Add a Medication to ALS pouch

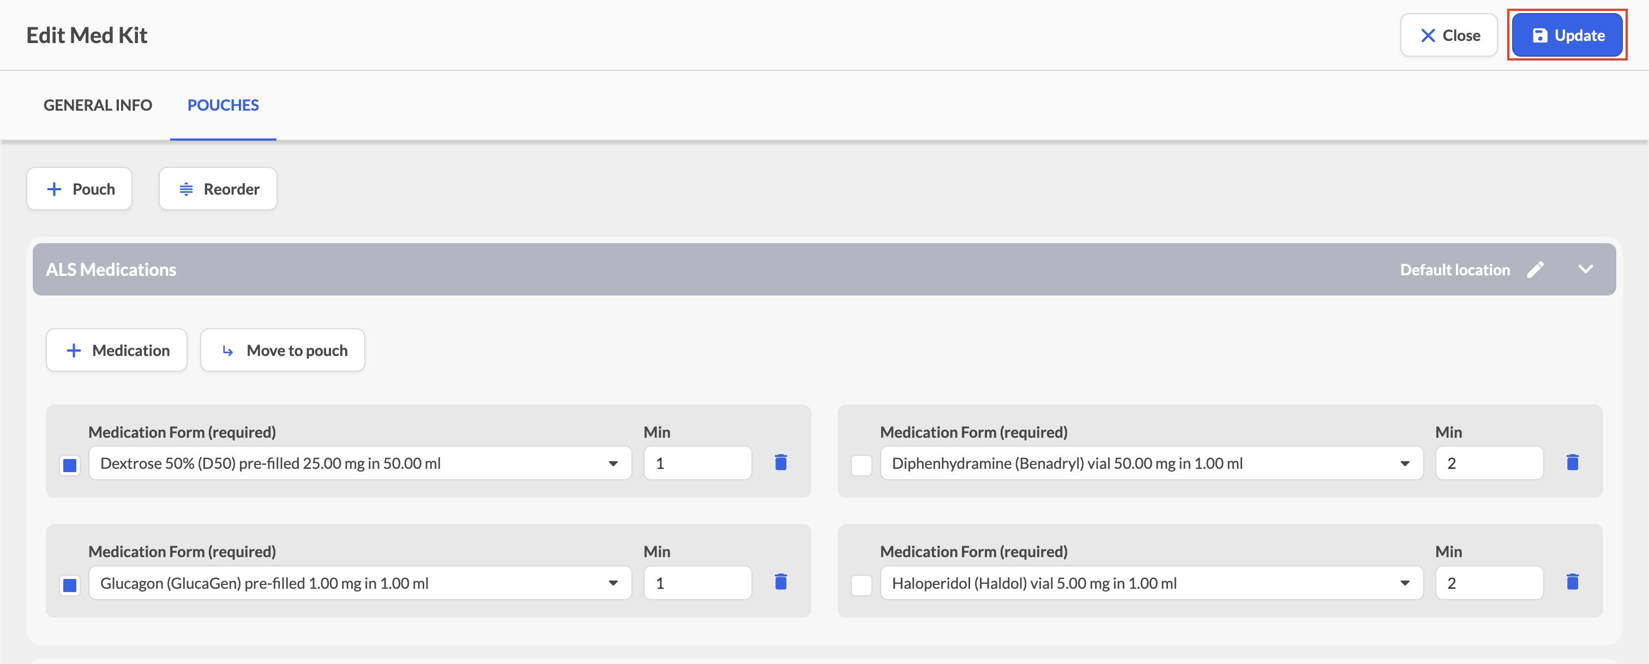(x=117, y=350)
